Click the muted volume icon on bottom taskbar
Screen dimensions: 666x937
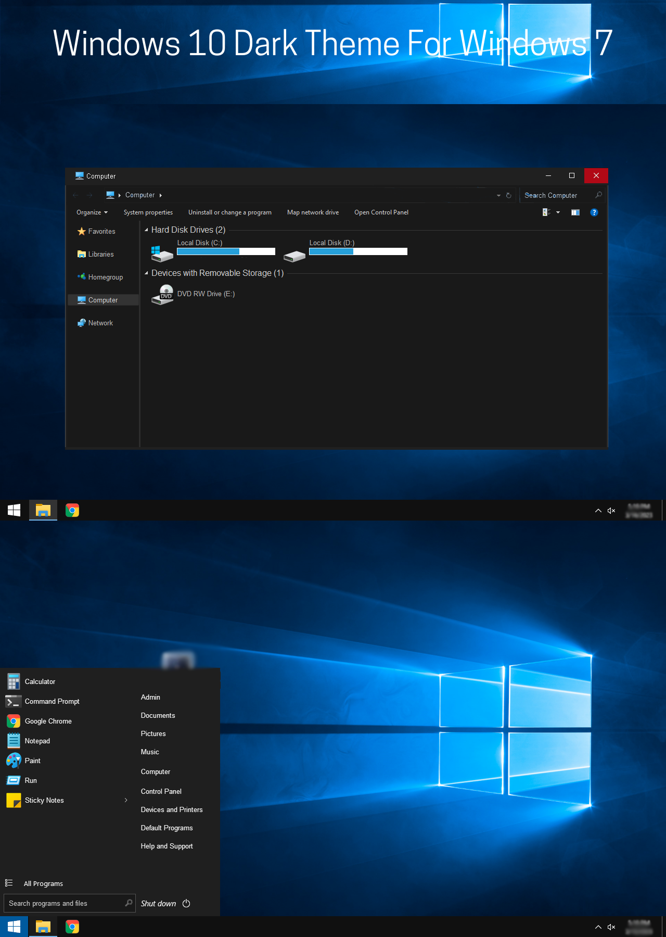tap(611, 927)
